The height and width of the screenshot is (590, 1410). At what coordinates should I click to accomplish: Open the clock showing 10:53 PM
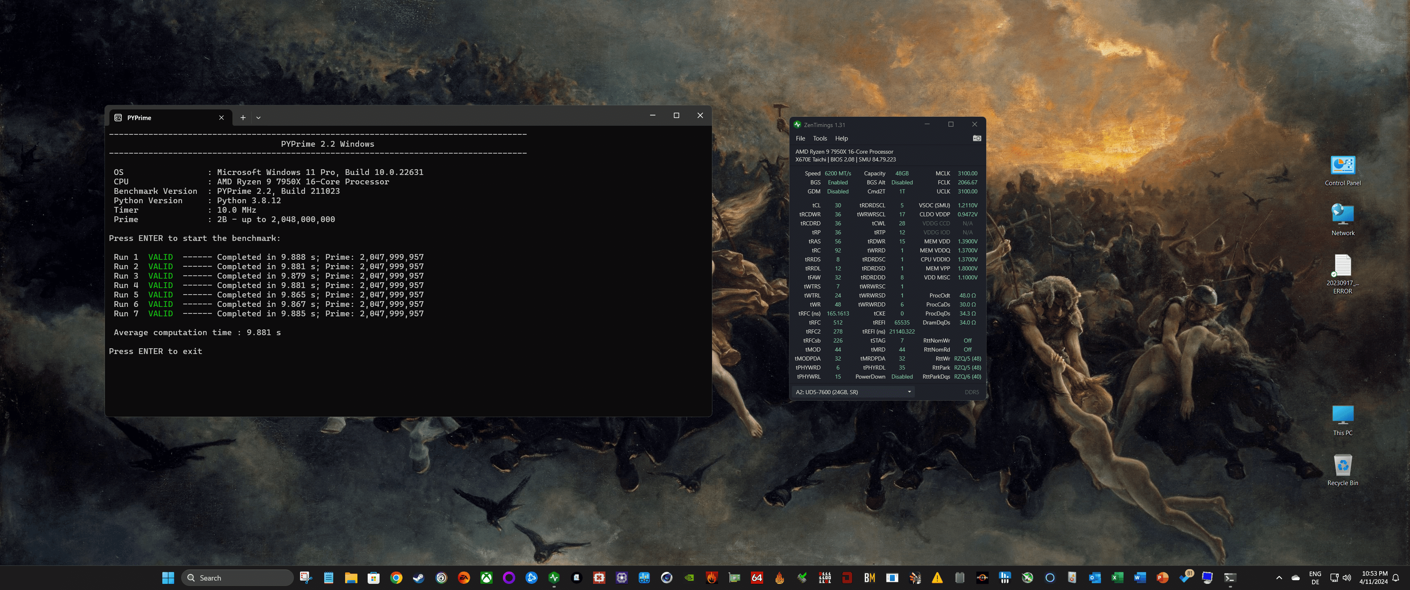(1374, 577)
